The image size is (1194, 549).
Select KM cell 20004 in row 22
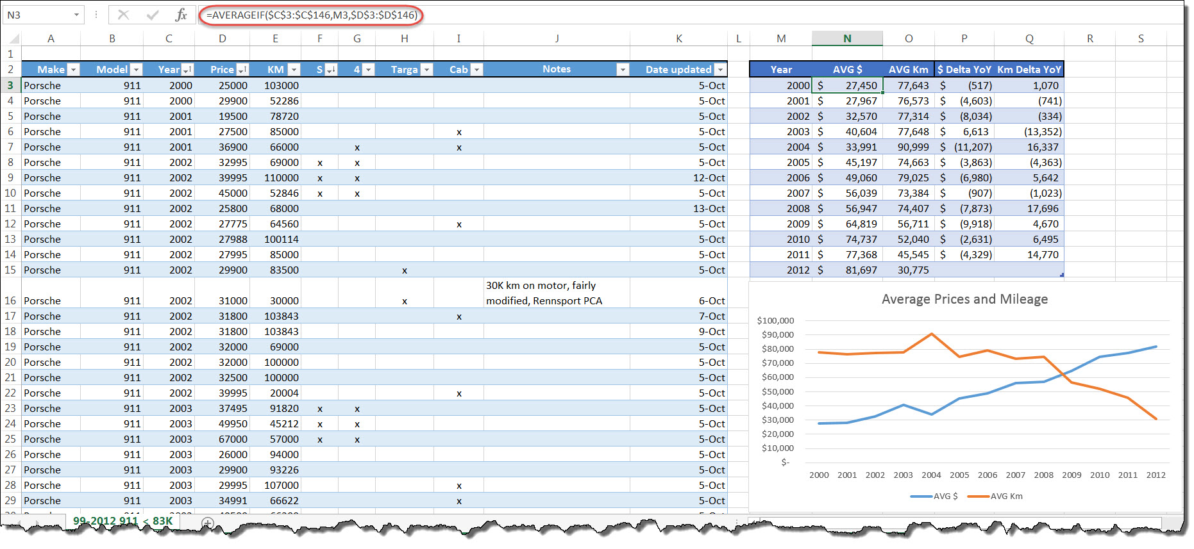[x=275, y=393]
